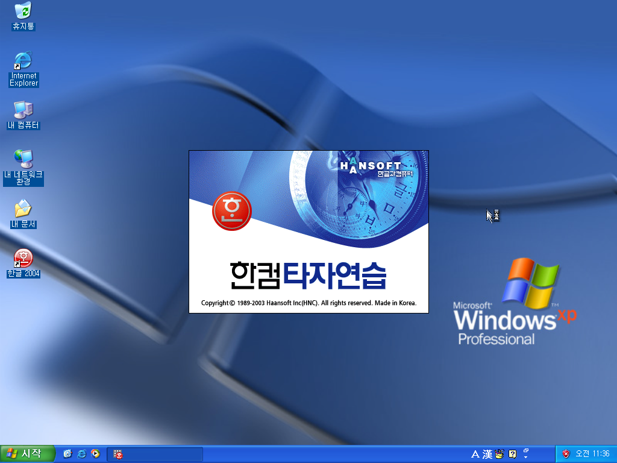
Task: Click the 한컴타자연습 taskbar button
Action: click(x=155, y=455)
